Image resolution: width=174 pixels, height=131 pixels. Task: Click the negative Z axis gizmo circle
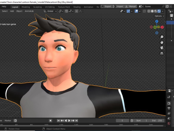(x=157, y=33)
